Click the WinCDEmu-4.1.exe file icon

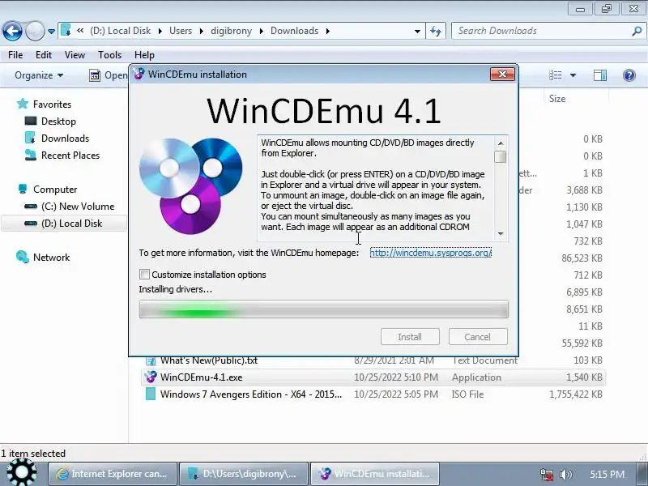coord(151,377)
